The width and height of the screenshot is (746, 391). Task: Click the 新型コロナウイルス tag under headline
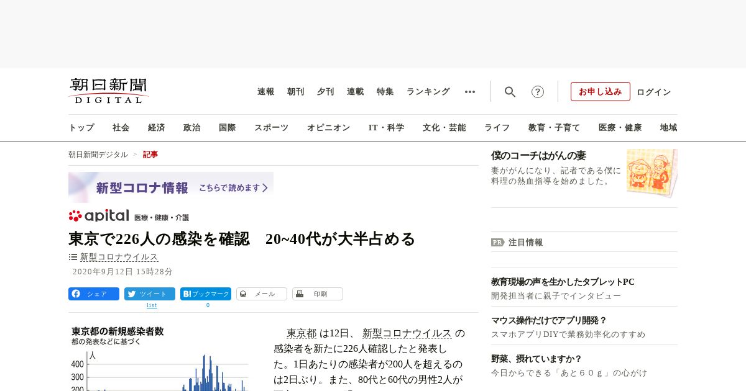[119, 257]
